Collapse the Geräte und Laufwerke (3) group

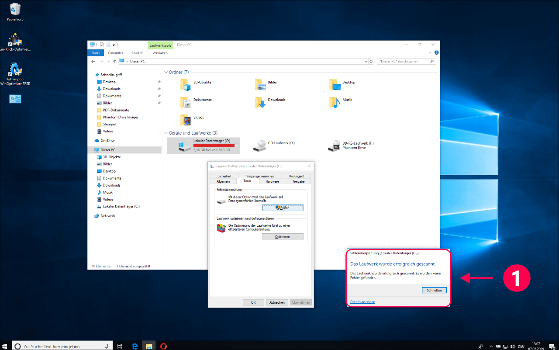pos(166,133)
